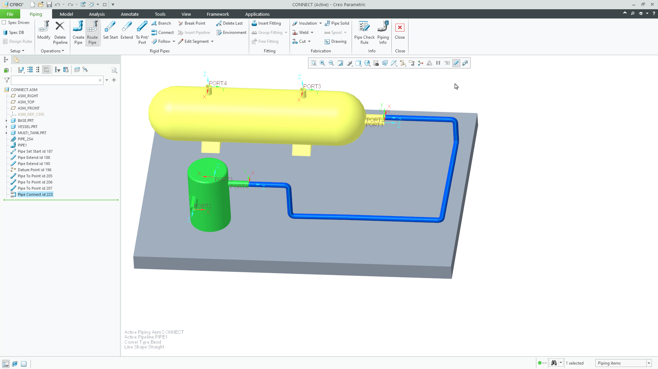Activate the Route Pipe tool
Image resolution: width=658 pixels, height=369 pixels.
[x=92, y=33]
